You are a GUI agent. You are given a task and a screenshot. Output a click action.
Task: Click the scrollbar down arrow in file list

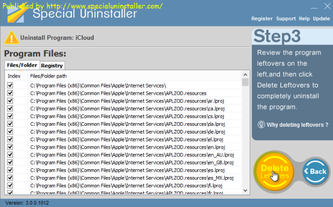(245, 190)
